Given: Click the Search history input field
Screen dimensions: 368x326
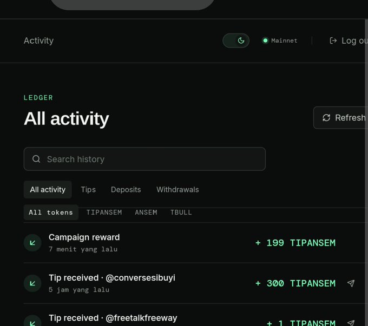Looking at the screenshot, I should (x=144, y=159).
